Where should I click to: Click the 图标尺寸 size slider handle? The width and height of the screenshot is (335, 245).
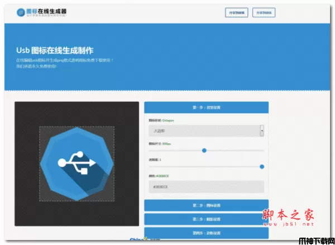click(x=204, y=150)
